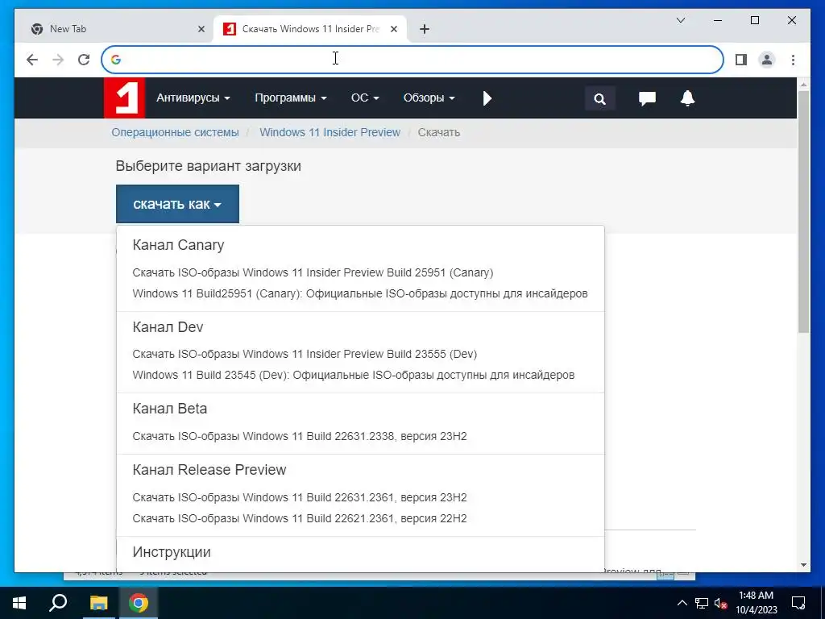Click the red site logo icon
Screen dimensions: 825x619
coord(124,98)
